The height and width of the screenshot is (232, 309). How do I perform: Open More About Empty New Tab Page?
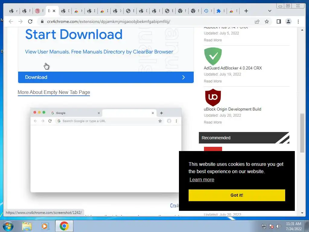[54, 92]
